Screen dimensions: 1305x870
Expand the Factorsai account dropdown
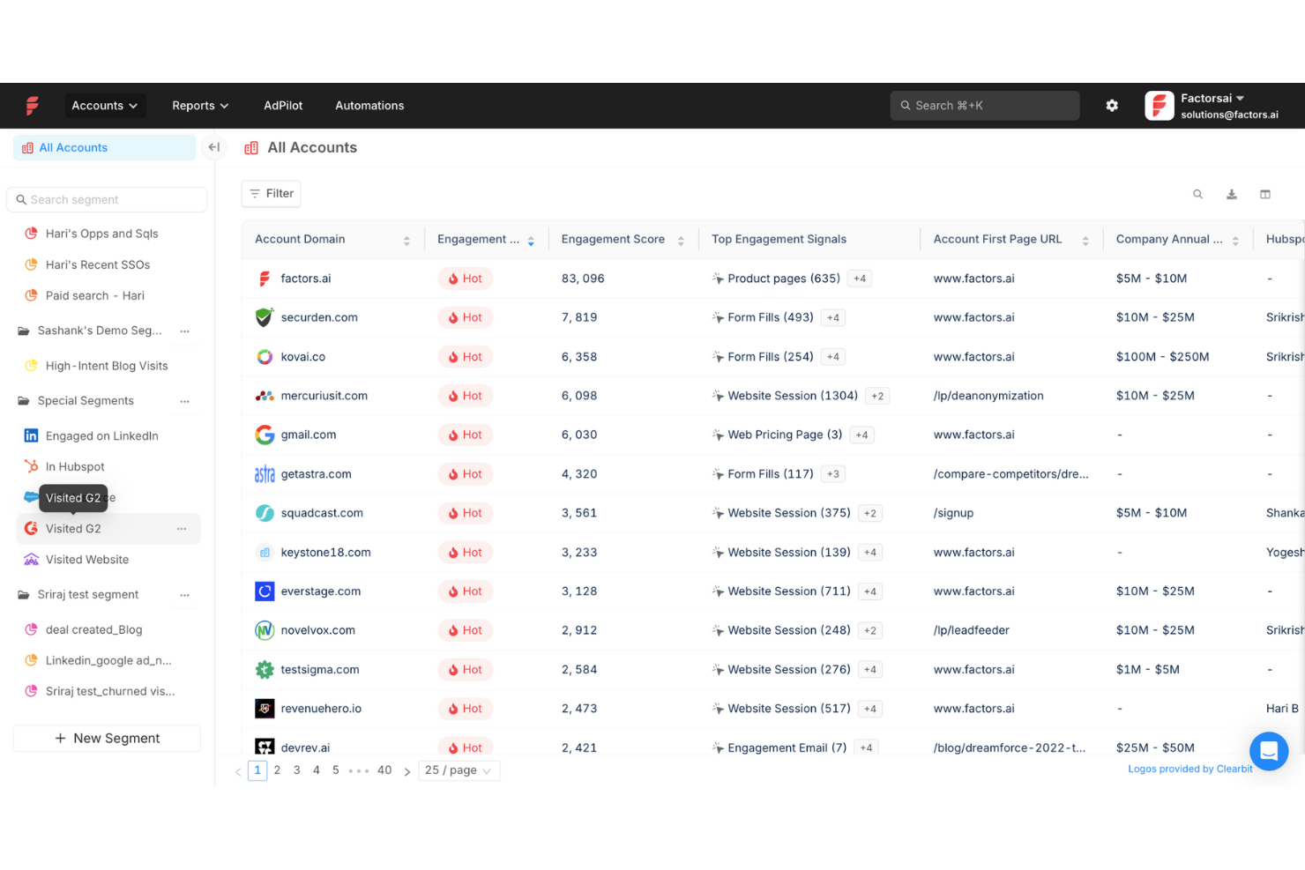click(x=1240, y=98)
